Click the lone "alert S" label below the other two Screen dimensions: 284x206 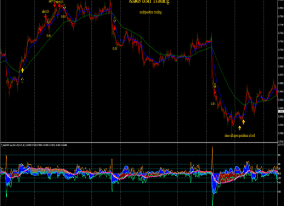point(45,11)
